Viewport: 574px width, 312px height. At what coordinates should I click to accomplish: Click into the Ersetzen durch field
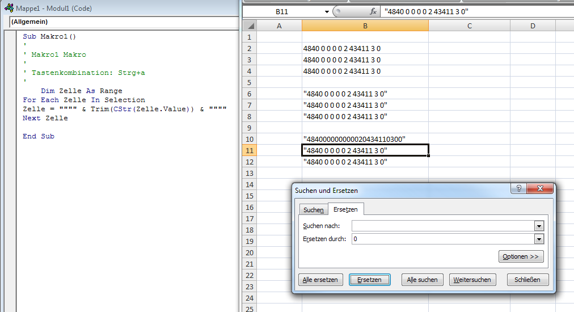(x=443, y=239)
